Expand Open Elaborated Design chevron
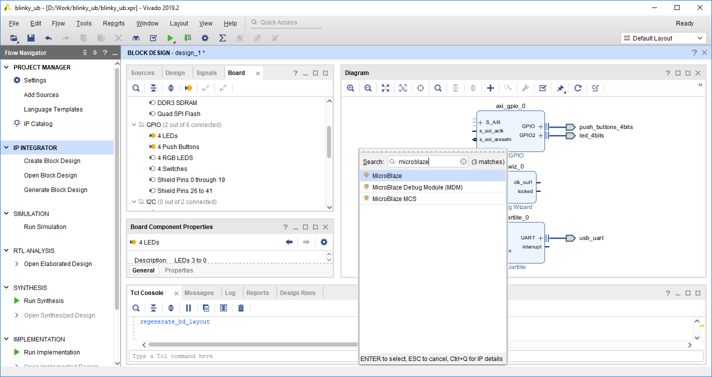Image resolution: width=712 pixels, height=377 pixels. point(16,264)
